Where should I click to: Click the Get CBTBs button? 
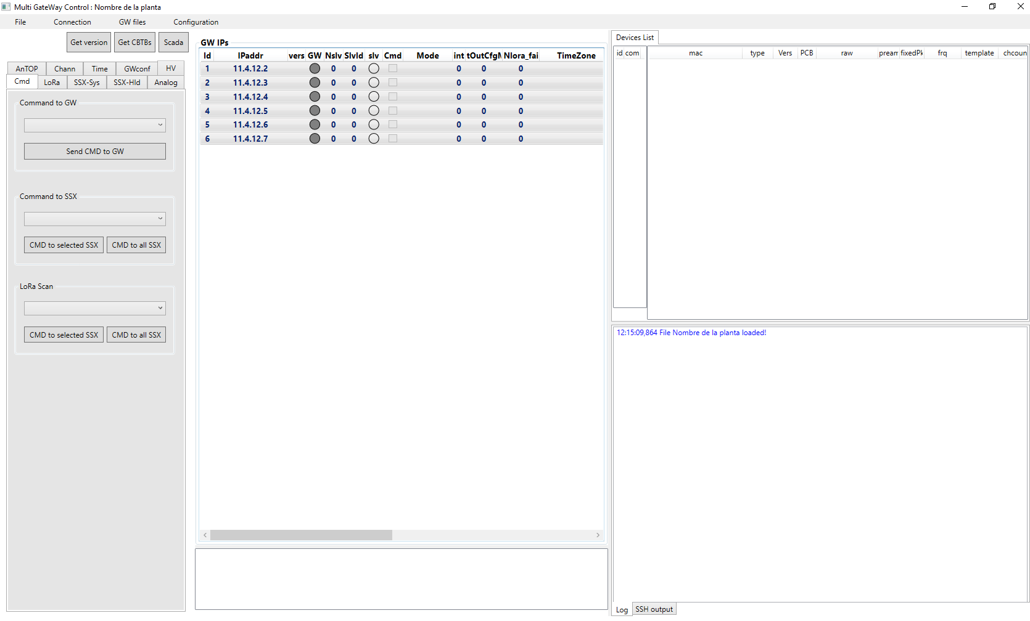134,42
